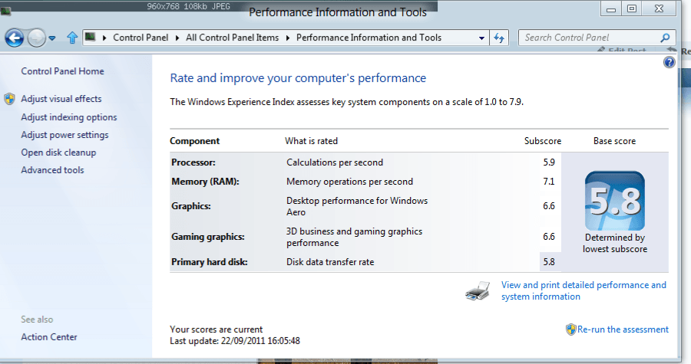Click the printer icon
Screen dimensions: 691x364
[x=478, y=290]
